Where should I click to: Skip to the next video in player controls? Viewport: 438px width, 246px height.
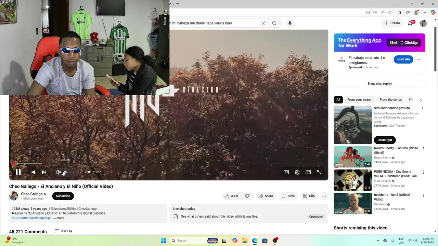click(44, 172)
